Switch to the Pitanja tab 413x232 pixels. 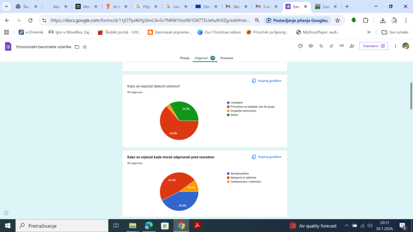184,58
